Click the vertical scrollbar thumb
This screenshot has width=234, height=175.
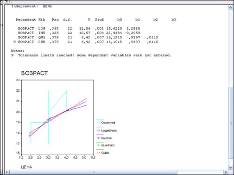coord(231,123)
